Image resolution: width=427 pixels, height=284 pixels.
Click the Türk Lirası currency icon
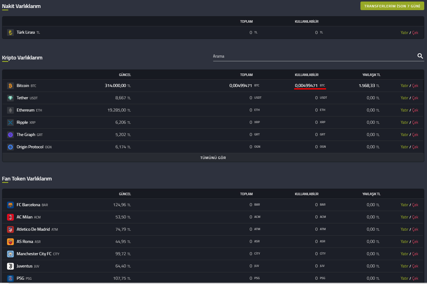pos(10,32)
